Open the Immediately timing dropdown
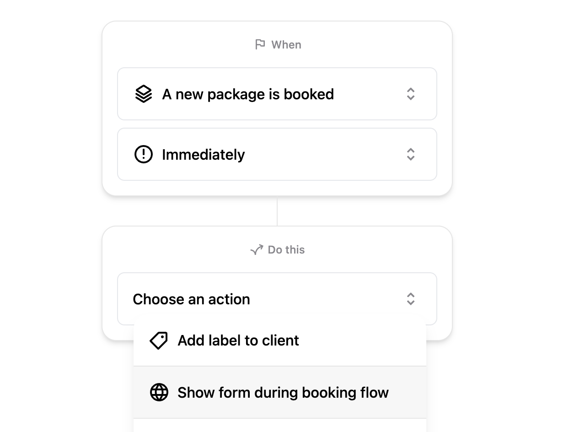 [x=277, y=154]
